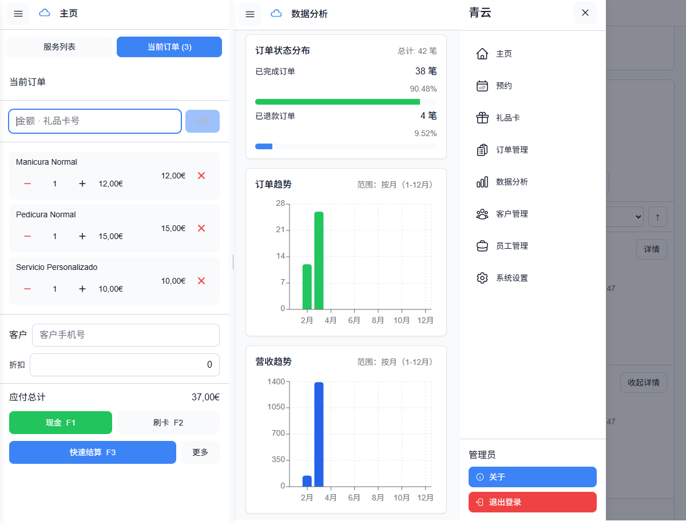Click the 37,00€ total amount
This screenshot has height=525, width=686.
coord(205,397)
